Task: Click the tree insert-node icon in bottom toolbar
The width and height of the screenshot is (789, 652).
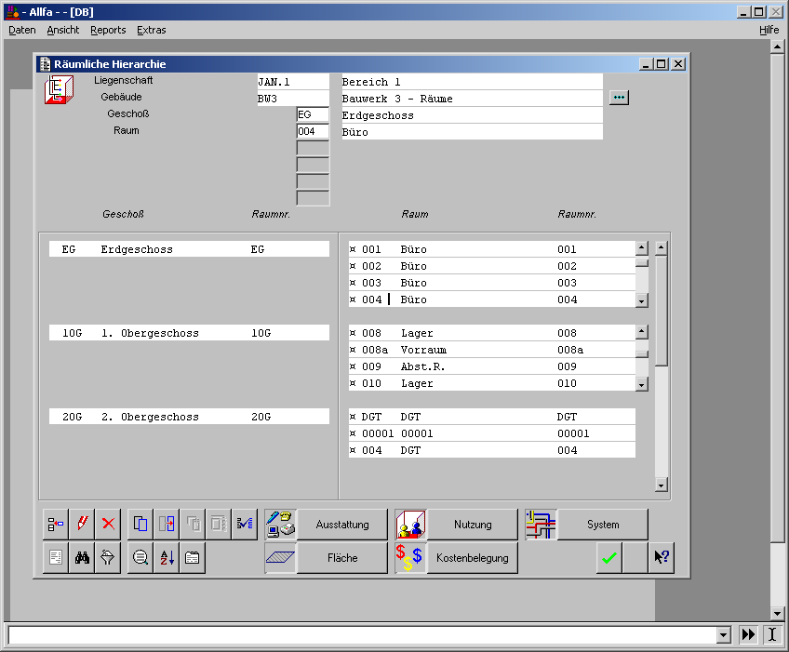Action: [x=56, y=525]
